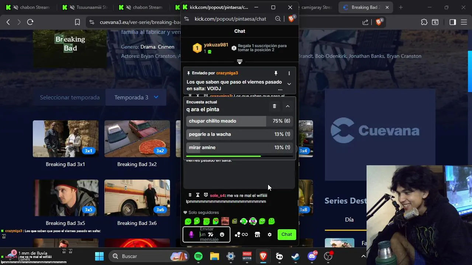Open chat settings gear icon

click(x=270, y=234)
